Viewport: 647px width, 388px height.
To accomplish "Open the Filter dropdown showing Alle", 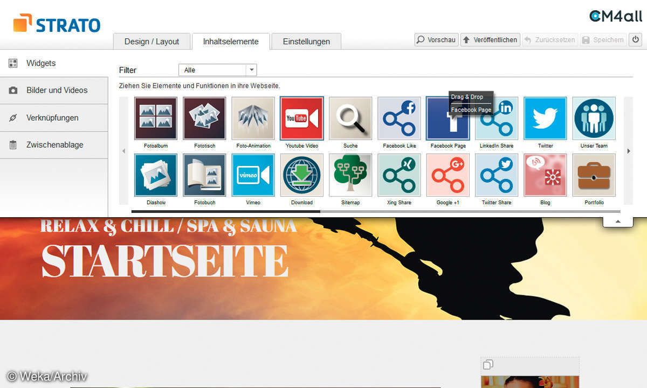I will (218, 70).
